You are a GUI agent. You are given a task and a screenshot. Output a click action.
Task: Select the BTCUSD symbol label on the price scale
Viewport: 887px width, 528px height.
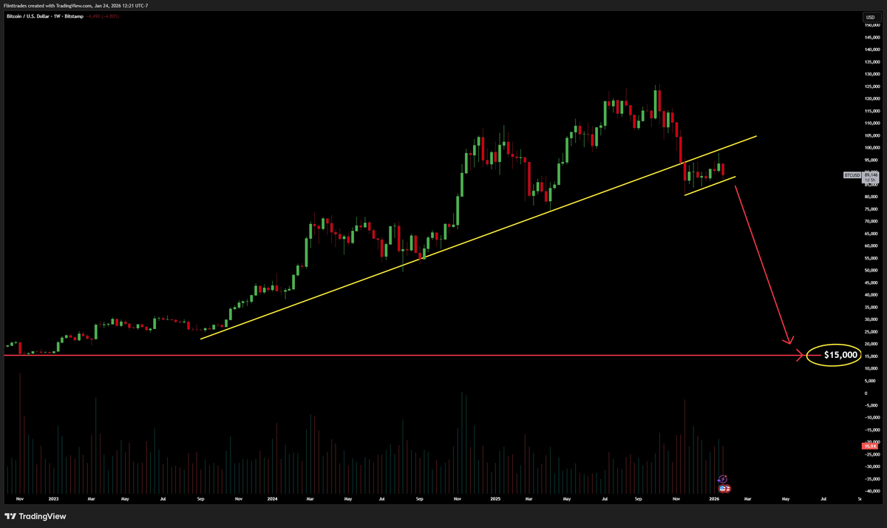coord(852,175)
